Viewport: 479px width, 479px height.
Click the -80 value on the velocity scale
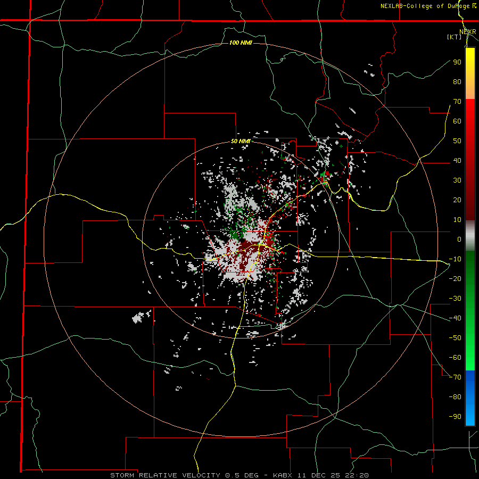(455, 397)
